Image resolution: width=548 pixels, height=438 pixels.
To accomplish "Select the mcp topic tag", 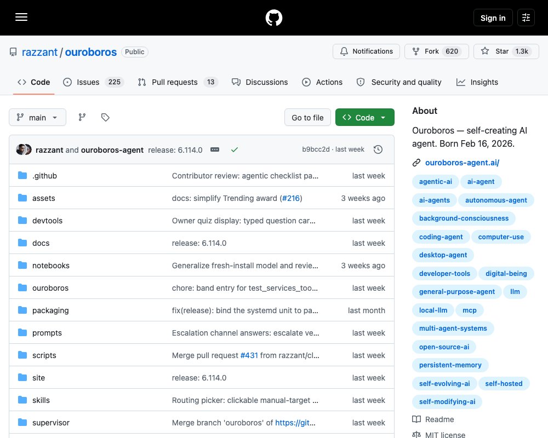I will click(x=470, y=310).
